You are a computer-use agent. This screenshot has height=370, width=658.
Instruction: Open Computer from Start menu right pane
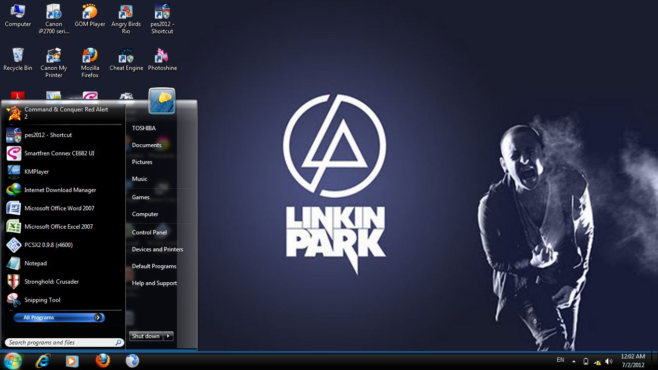(x=145, y=214)
